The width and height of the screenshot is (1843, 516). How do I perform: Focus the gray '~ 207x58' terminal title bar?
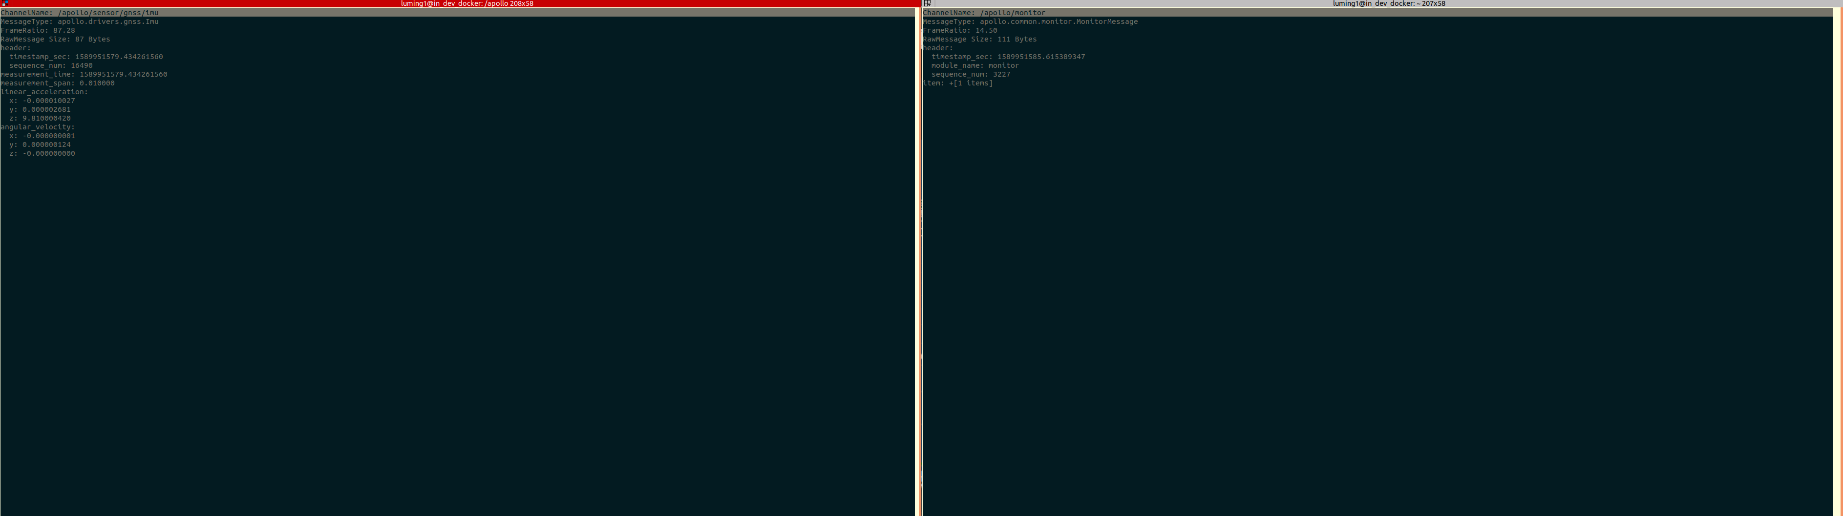click(x=1388, y=3)
